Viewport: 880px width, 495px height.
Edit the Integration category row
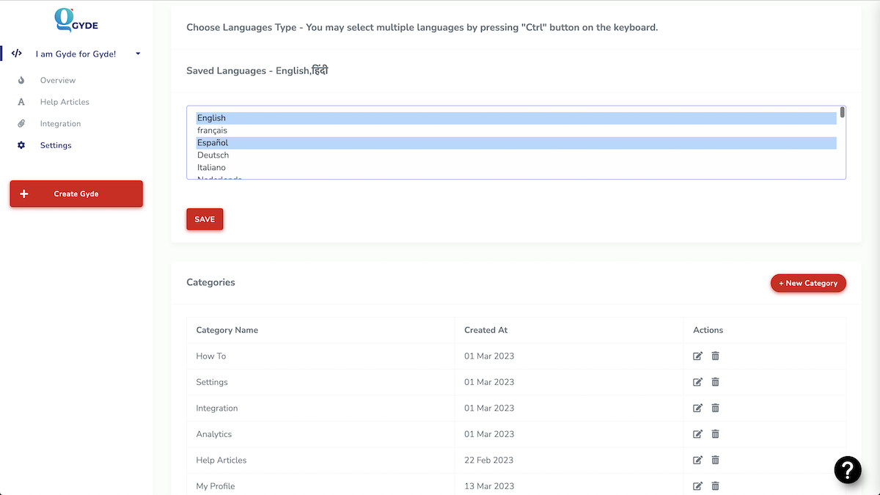[x=698, y=408]
